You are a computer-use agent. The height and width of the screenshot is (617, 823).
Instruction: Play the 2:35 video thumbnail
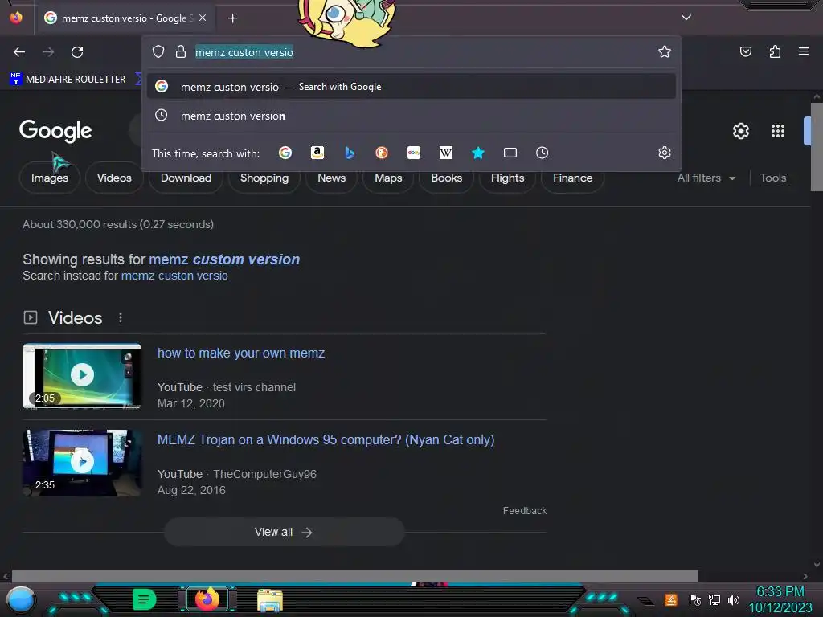coord(82,463)
